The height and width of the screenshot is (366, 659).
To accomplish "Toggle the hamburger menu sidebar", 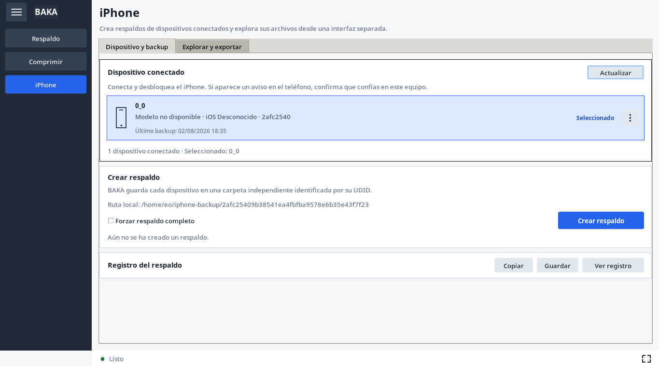I will click(x=16, y=12).
